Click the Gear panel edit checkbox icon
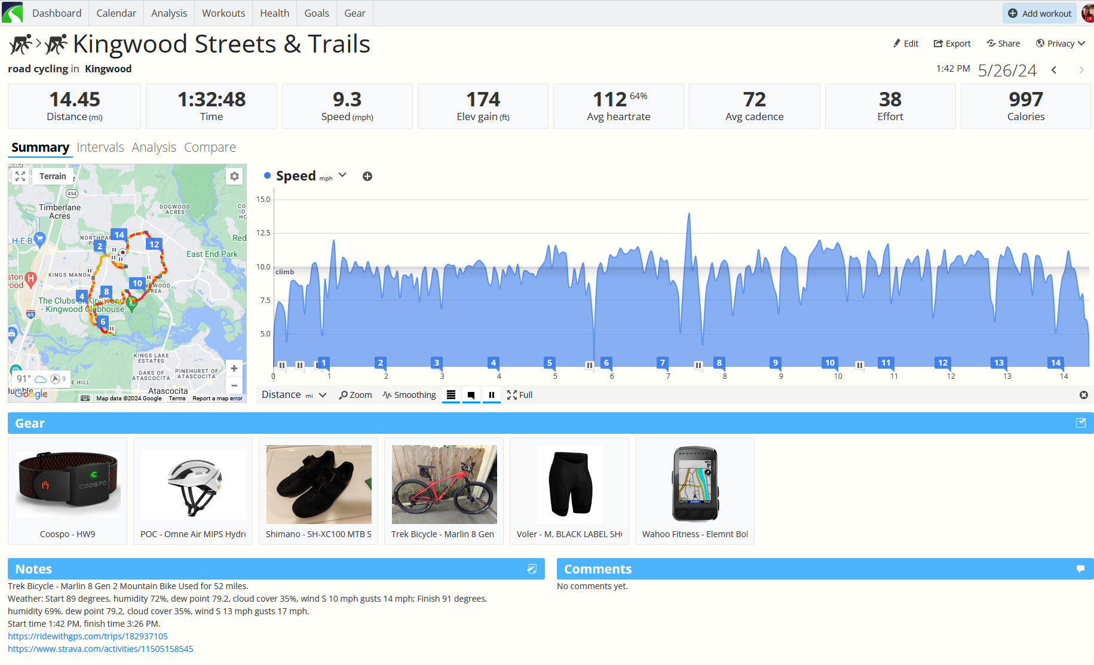This screenshot has width=1094, height=665. click(x=1081, y=423)
